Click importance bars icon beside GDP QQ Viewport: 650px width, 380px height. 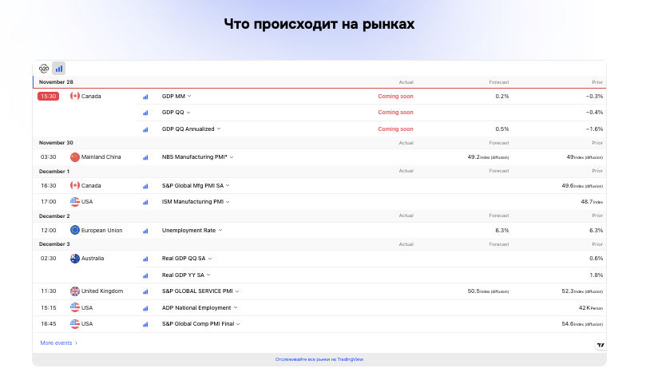[x=145, y=113]
